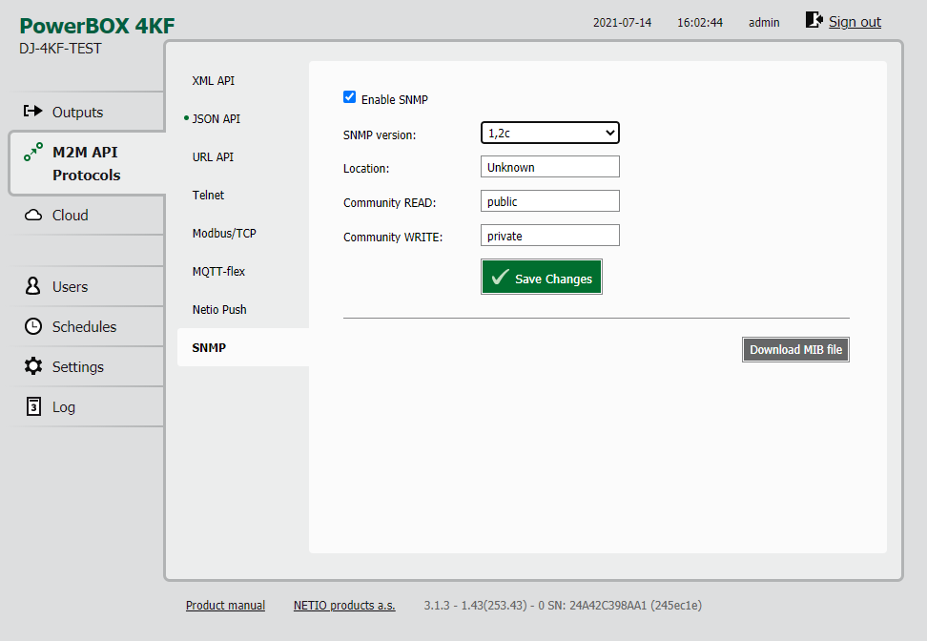Follow the NETIO products a.s. link
This screenshot has height=641, width=927.
coord(344,606)
